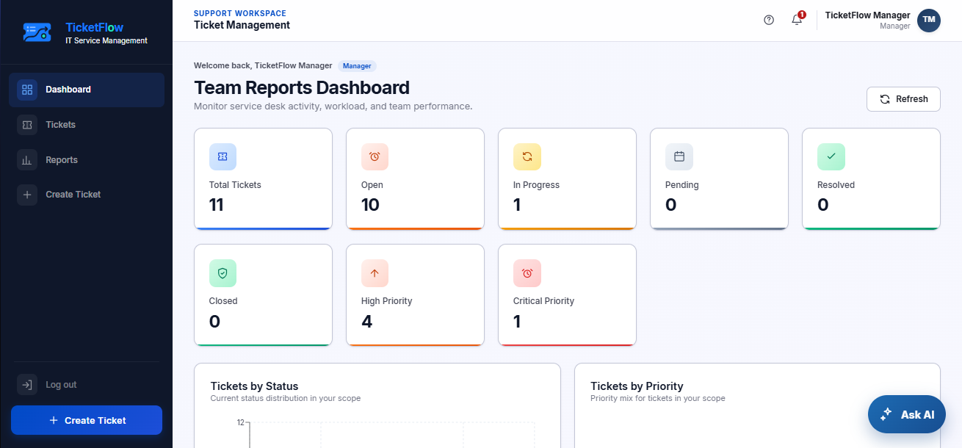The width and height of the screenshot is (962, 448).
Task: Click the Open card alarm clock icon
Action: [x=375, y=156]
